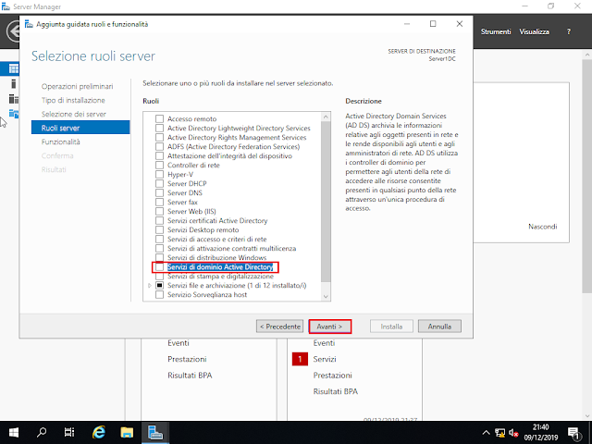Check Servizi Desktop remoto role
Image resolution: width=592 pixels, height=444 pixels.
pyautogui.click(x=159, y=230)
